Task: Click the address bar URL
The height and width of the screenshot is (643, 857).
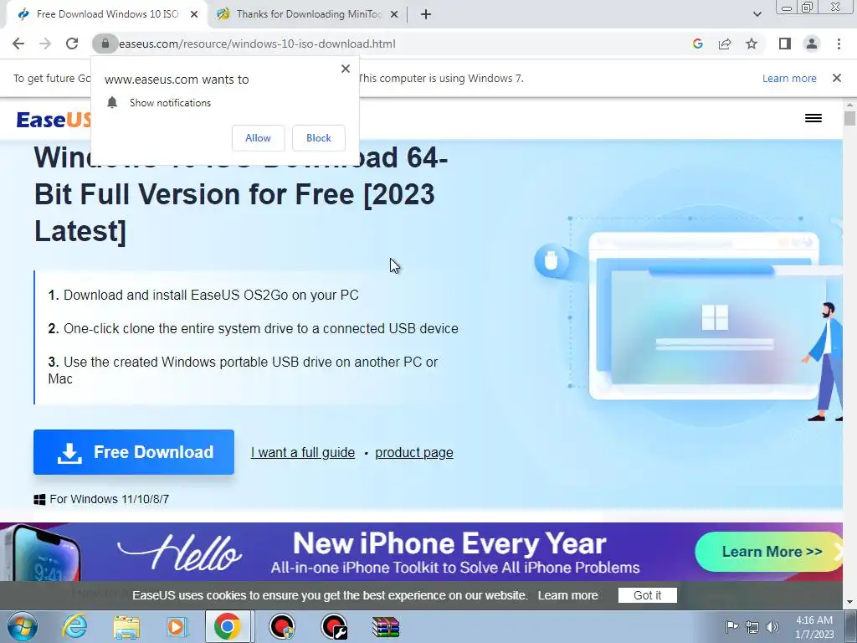Action: pyautogui.click(x=257, y=44)
